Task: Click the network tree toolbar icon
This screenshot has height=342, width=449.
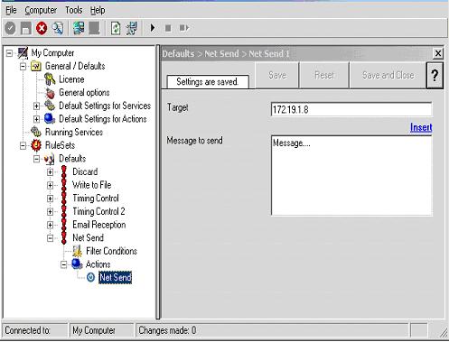Action: tap(132, 28)
